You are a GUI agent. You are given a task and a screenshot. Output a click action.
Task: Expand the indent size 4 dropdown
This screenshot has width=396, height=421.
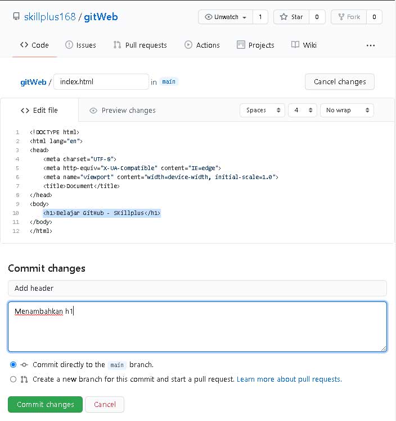coord(302,110)
